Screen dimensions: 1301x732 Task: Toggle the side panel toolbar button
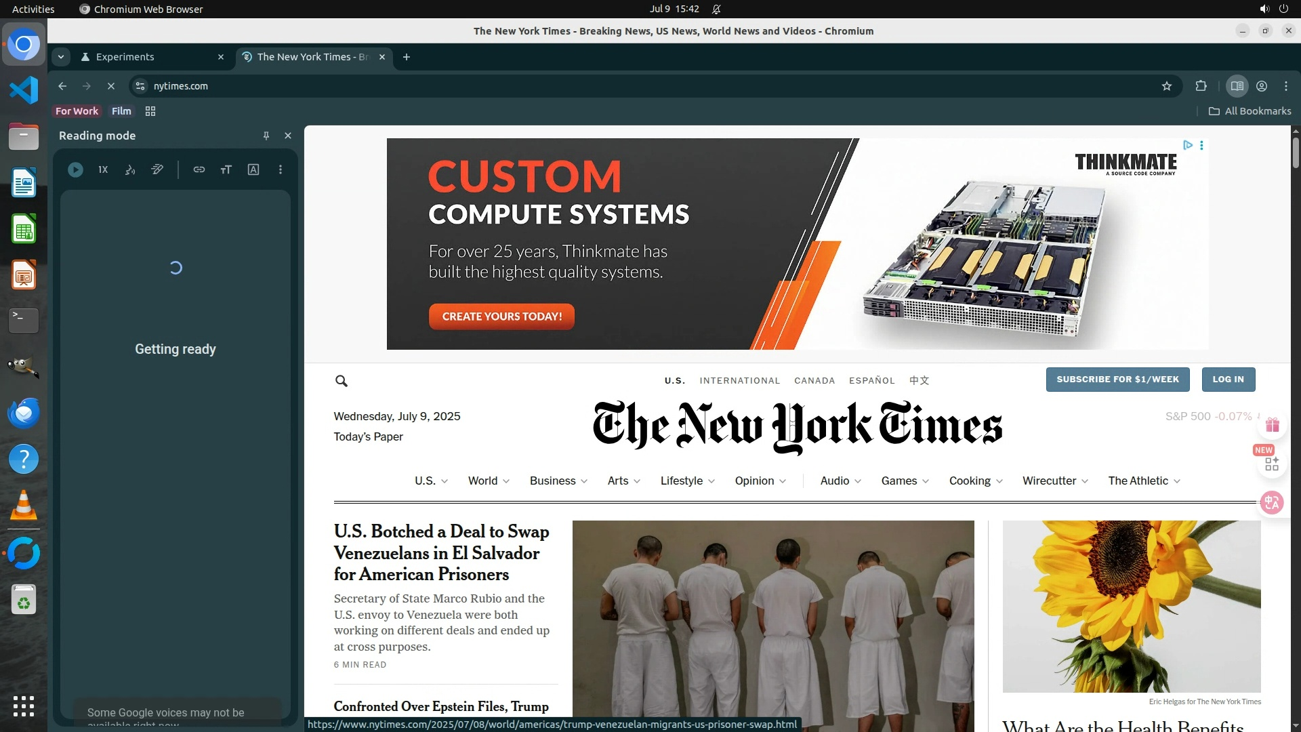(x=1237, y=86)
